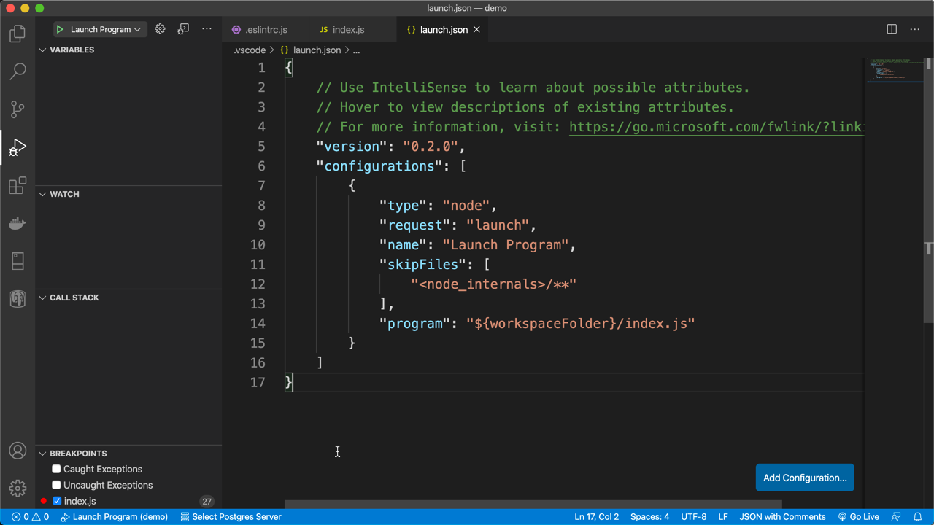Open the go.microsoft.com link in comment
Screen dimensions: 934x525
tap(716, 127)
